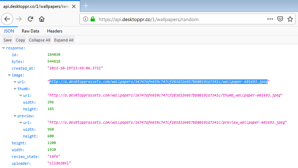Open the Headers tab
The image size is (298, 168).
pos(55,31)
